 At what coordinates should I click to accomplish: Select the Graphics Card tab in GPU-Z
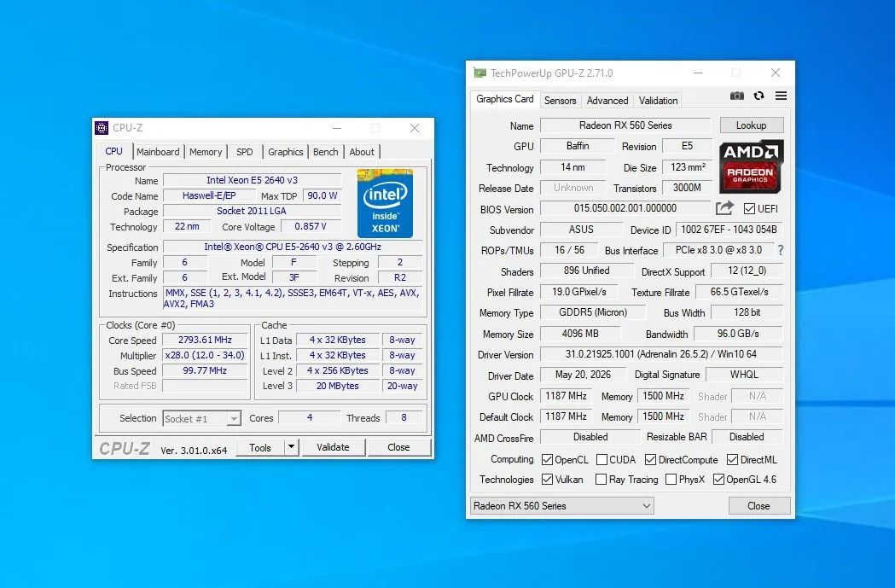coord(504,99)
